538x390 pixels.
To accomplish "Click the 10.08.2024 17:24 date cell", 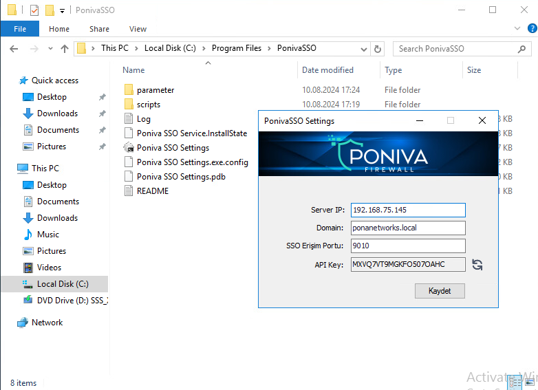I will tap(331, 90).
